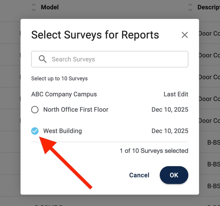Screen dimensions: 220x206
Task: Focus the Search Surveys input field
Action: point(115,59)
